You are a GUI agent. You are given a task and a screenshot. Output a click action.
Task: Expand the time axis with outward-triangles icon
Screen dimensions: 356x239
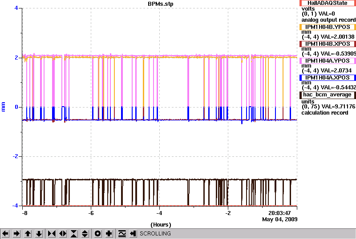(x=63, y=234)
